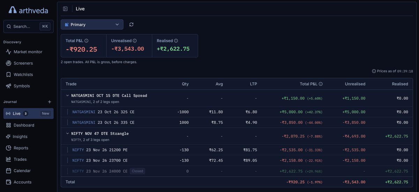
Task: Click the Market monitor pulse icon
Action: [9, 52]
